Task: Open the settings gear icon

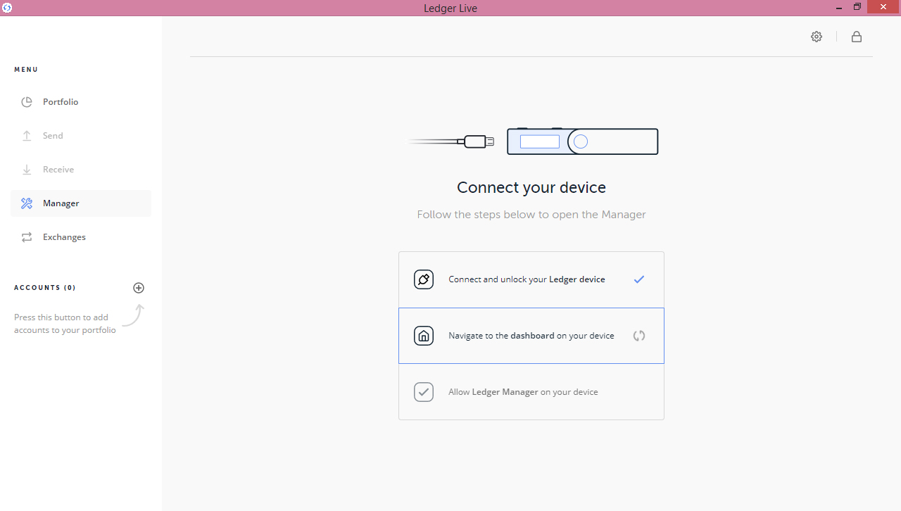Action: 817,37
